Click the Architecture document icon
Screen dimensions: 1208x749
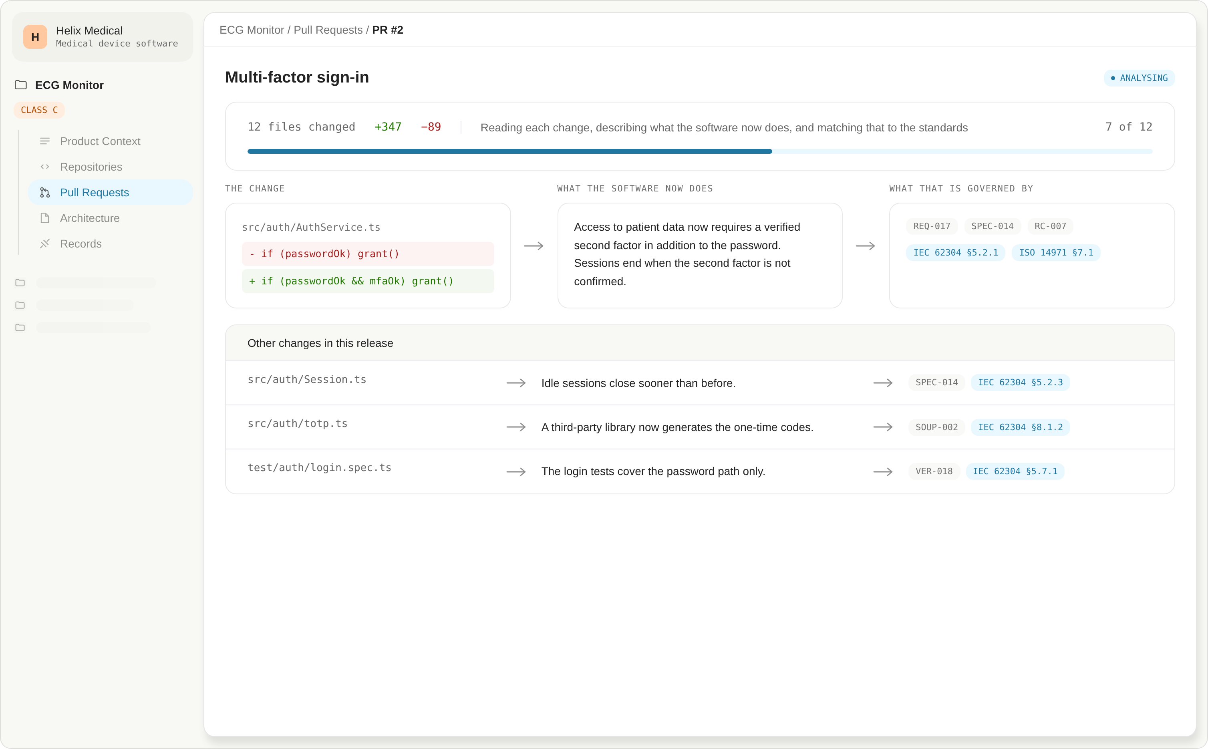(44, 218)
